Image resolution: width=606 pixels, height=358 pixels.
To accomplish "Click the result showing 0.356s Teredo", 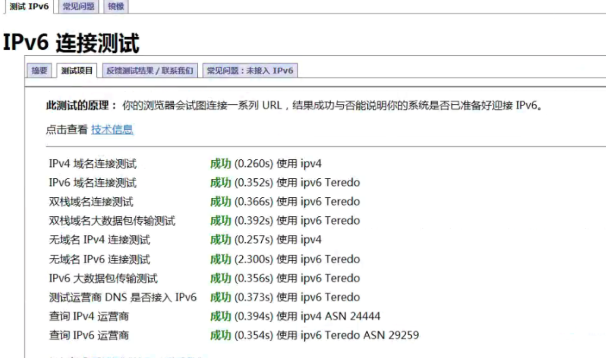I will [285, 278].
